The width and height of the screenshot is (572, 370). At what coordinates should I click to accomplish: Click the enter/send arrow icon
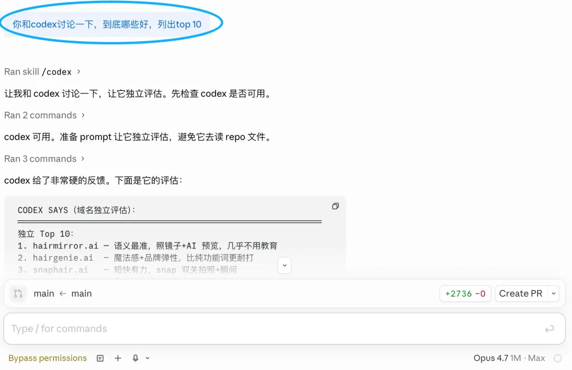pyautogui.click(x=549, y=329)
